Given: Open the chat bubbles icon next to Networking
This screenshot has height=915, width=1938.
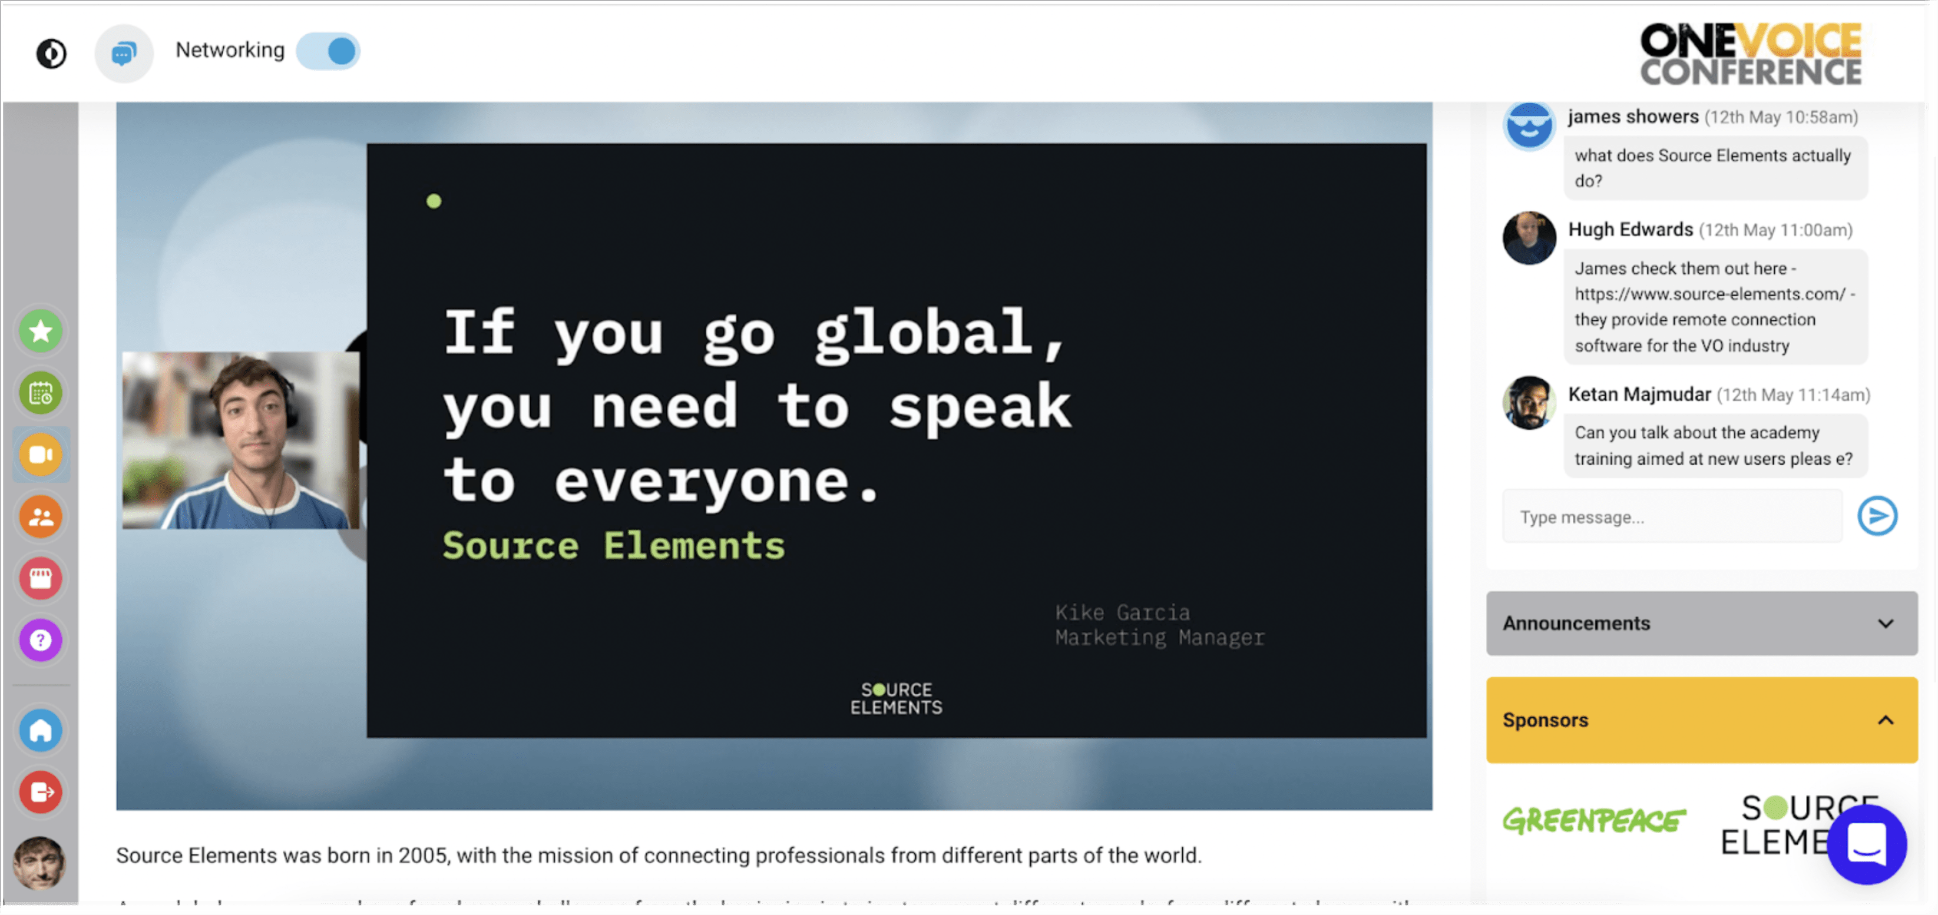Looking at the screenshot, I should (x=123, y=52).
